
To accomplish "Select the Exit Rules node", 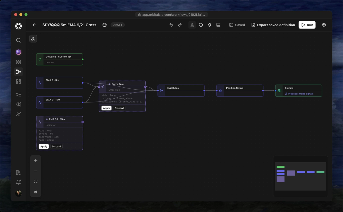I will click(181, 90).
